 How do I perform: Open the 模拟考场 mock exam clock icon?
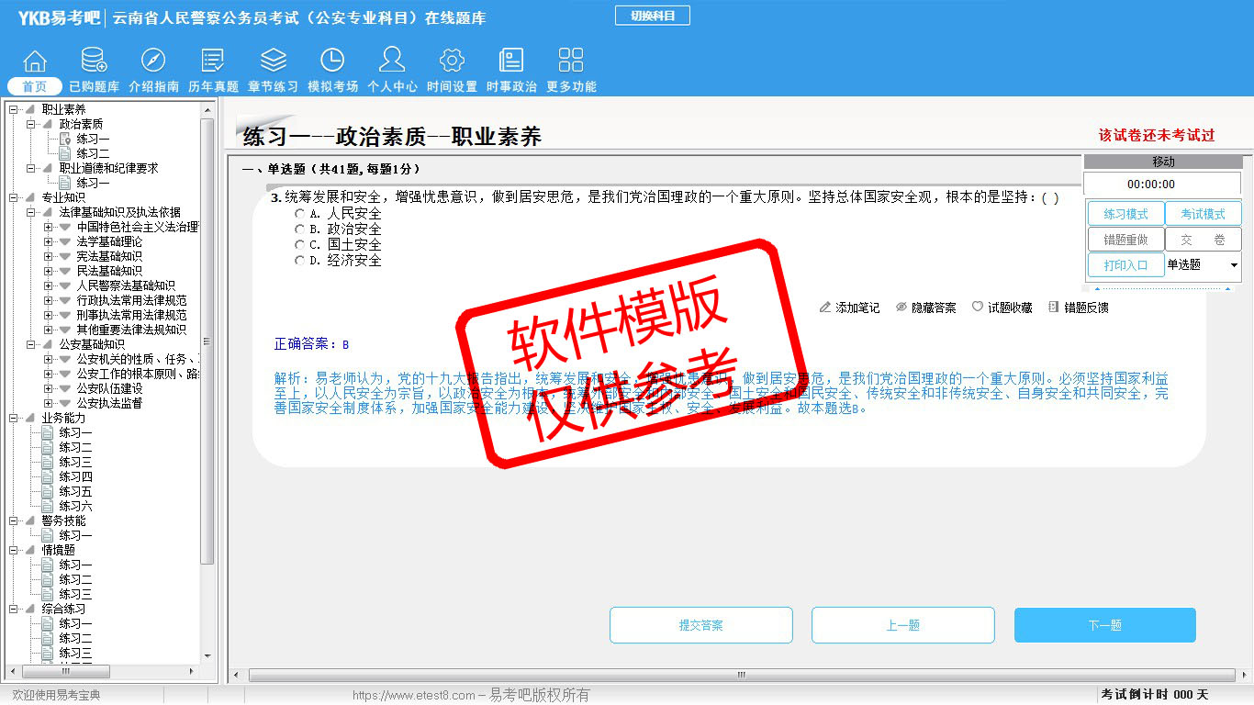pyautogui.click(x=332, y=61)
